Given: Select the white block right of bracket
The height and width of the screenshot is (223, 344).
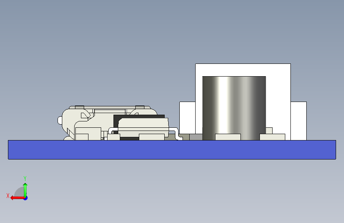Looking at the screenshot, I should click(299, 121).
